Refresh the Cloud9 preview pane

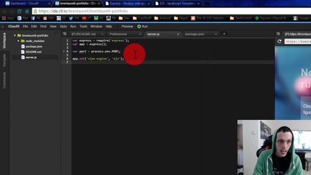click(x=279, y=41)
